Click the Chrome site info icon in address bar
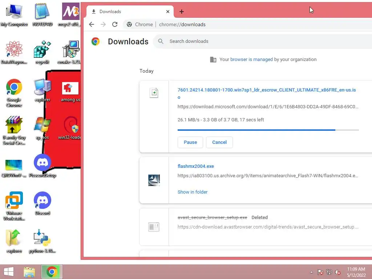This screenshot has width=372, height=279. point(129,24)
